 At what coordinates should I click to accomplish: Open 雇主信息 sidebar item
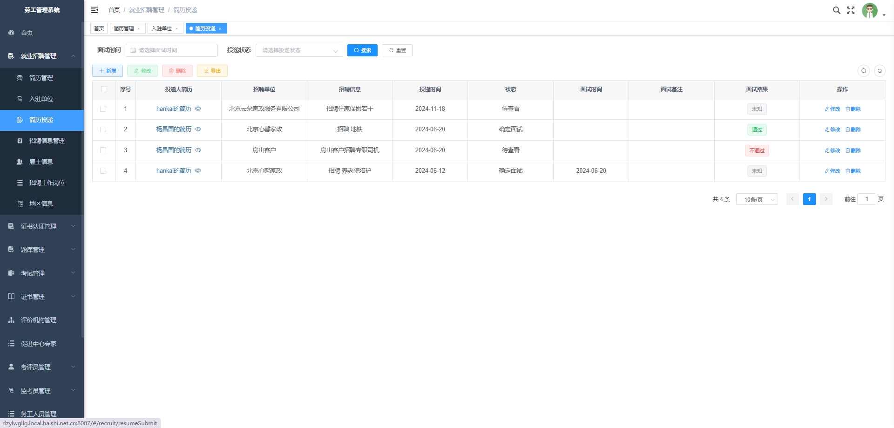(x=42, y=162)
